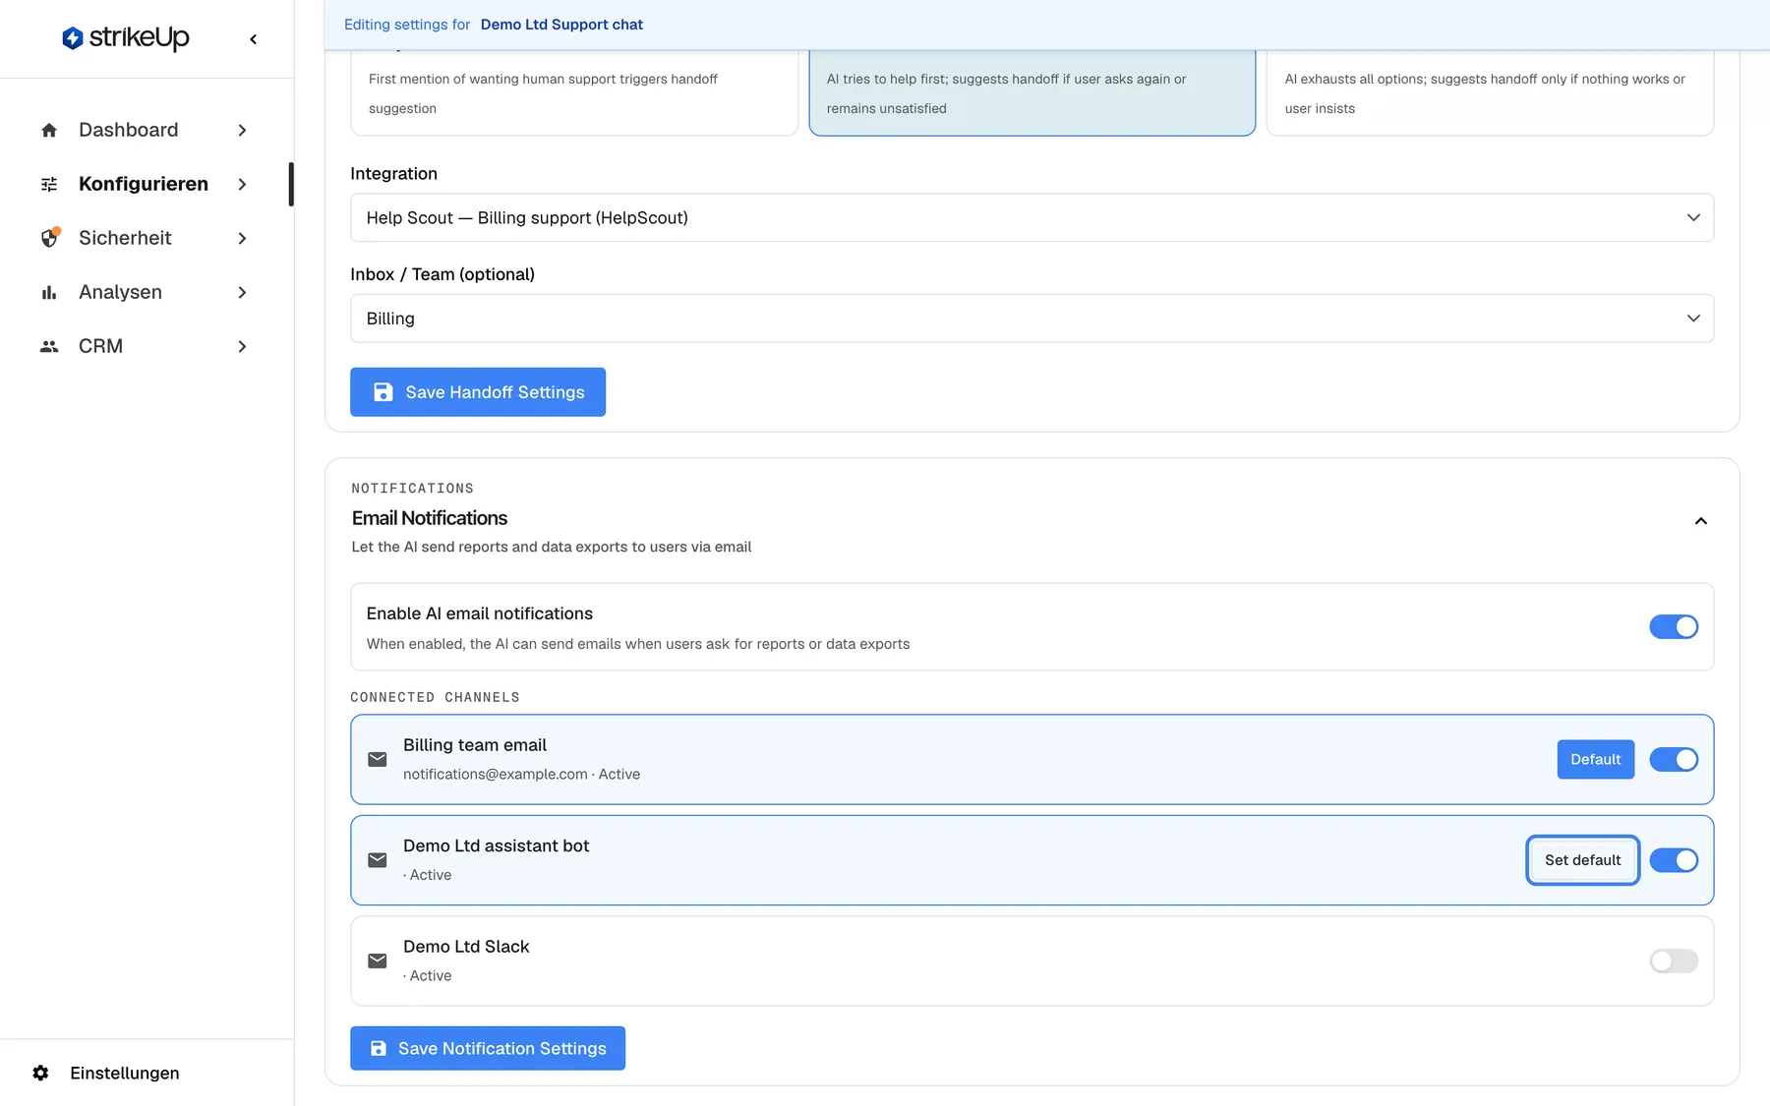The image size is (1770, 1106).
Task: Open the Integration dropdown
Action: [x=1032, y=217]
